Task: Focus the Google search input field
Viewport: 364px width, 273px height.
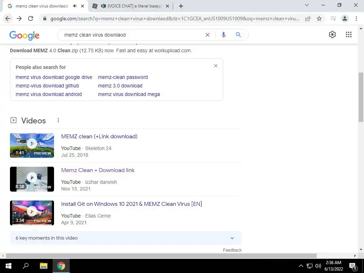Action: 132,35
